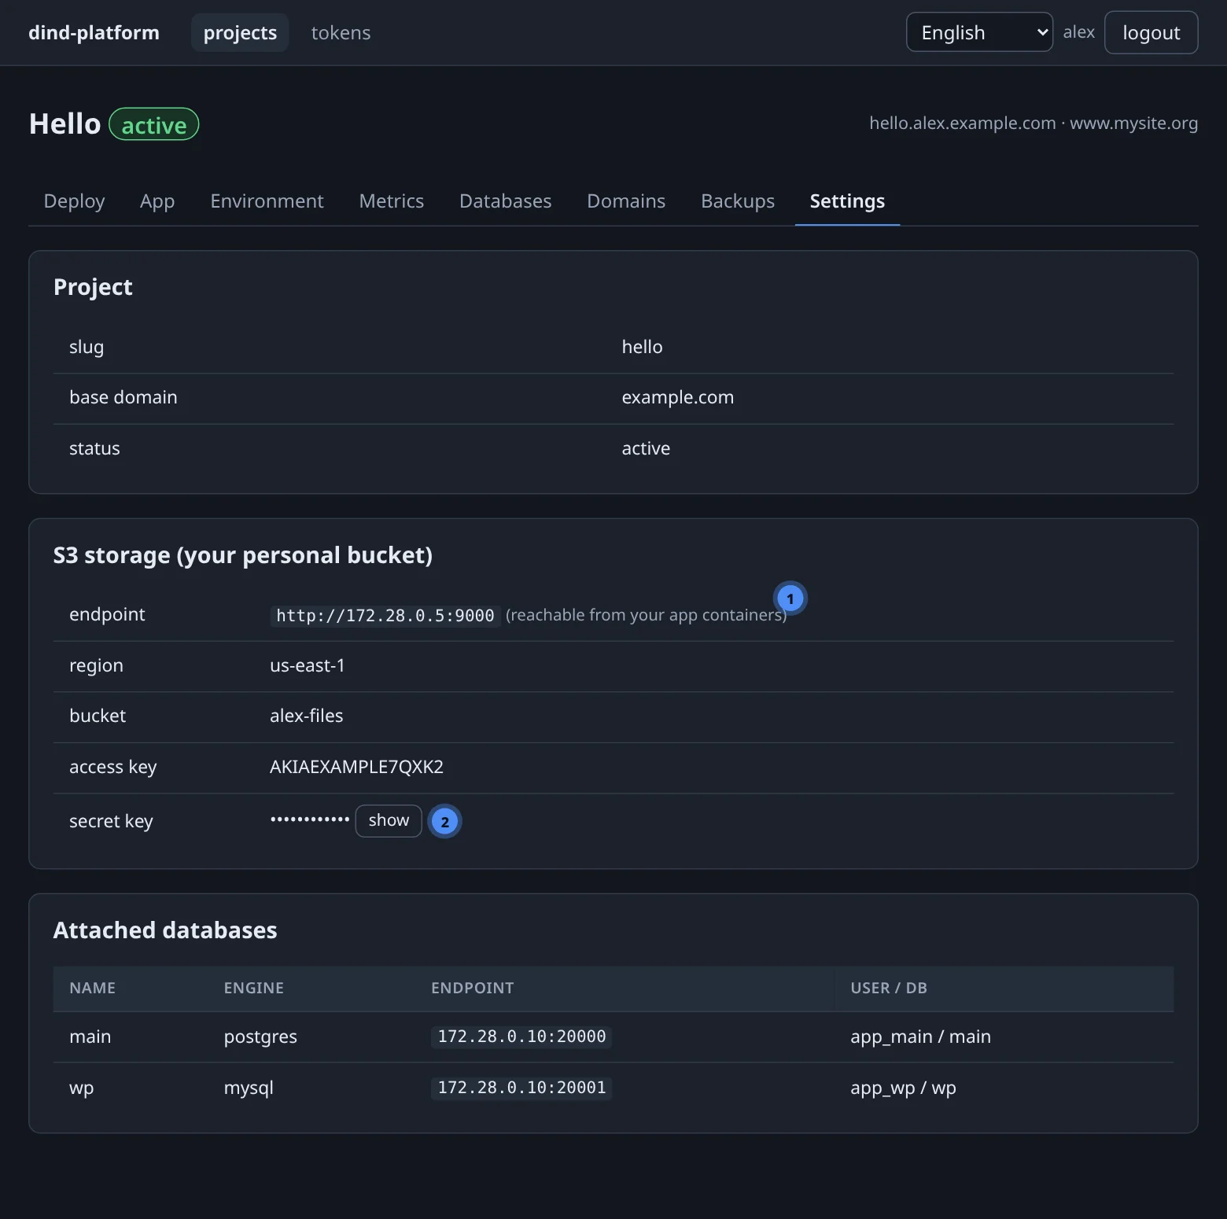View the Metrics tab

391,201
